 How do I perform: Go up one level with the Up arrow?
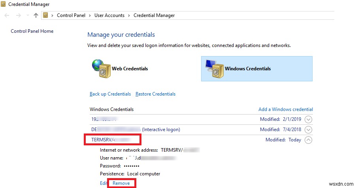[36, 15]
